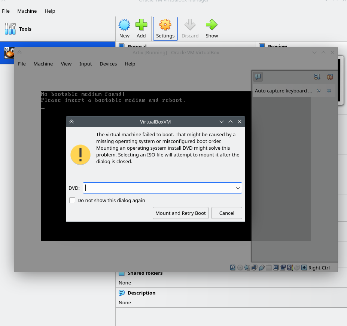Click the USB devices status bar icon
The image size is (347, 326).
(x=261, y=268)
